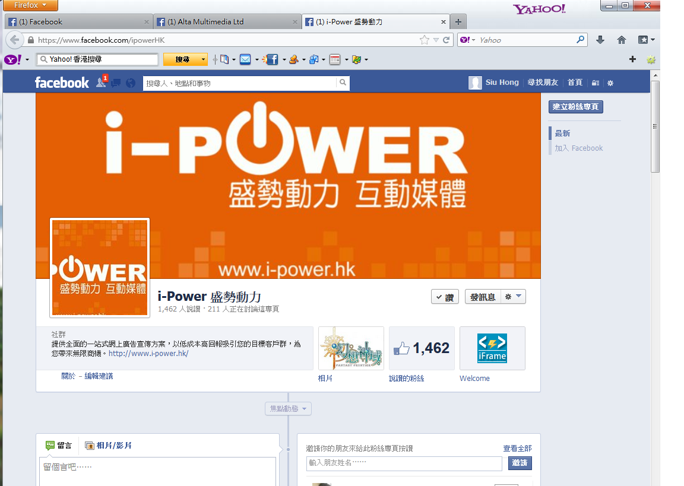684x486 pixels.
Task: Open Facebook privacy shortcuts icon
Action: (x=596, y=83)
